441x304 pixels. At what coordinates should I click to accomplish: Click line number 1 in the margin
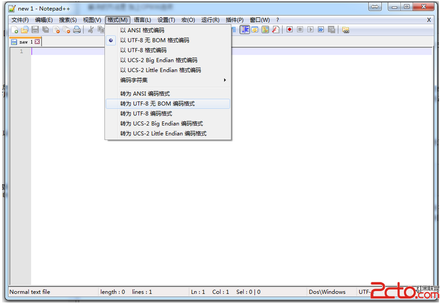point(21,51)
